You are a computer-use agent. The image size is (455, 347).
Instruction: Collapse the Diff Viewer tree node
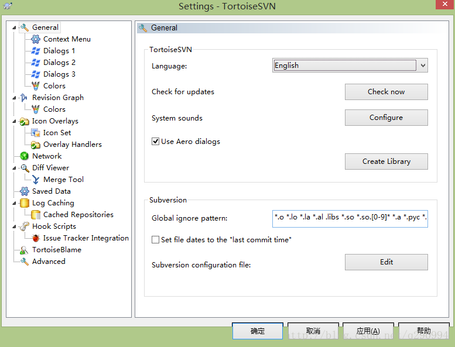tap(14, 168)
